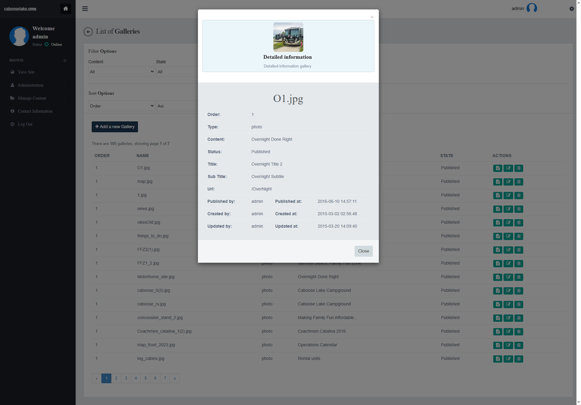
Task: Click the home icon in sidebar header
Action: click(65, 9)
